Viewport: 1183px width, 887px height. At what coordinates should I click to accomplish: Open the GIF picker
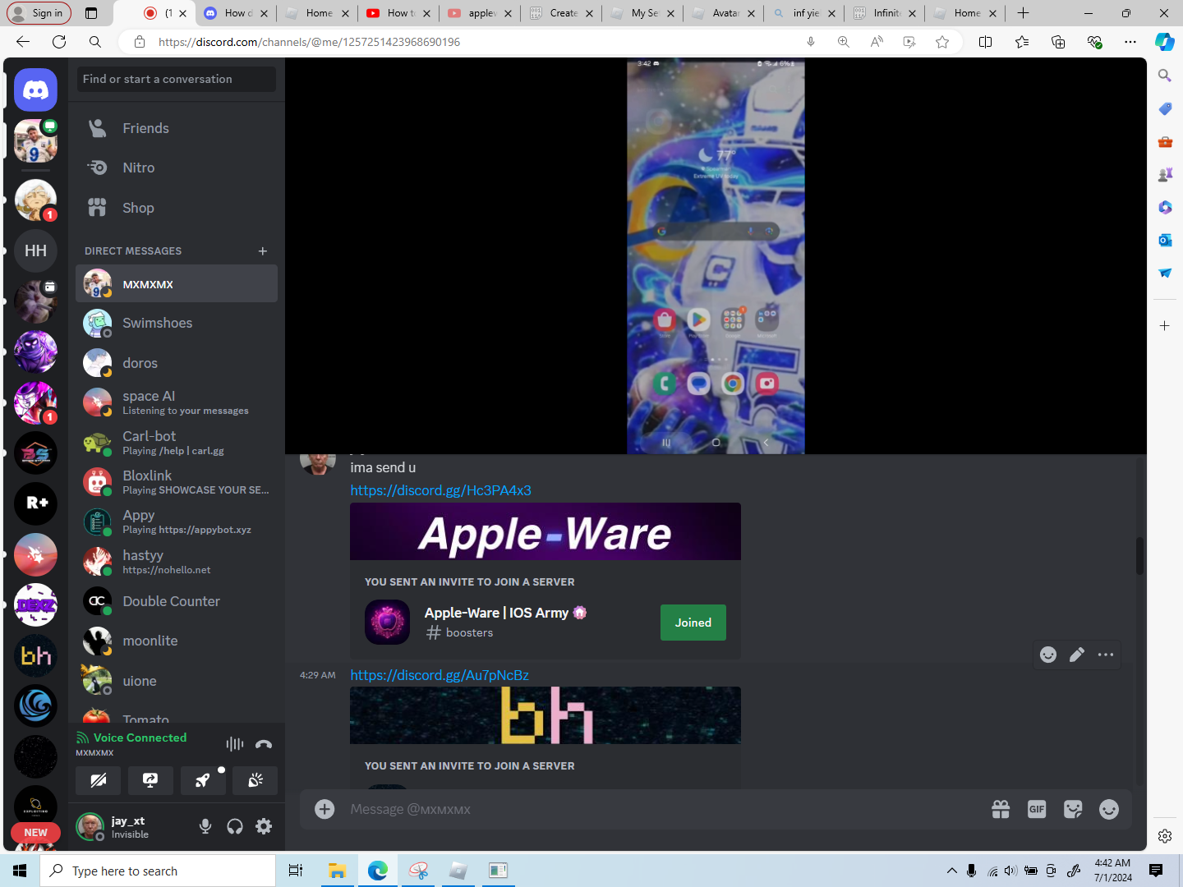pyautogui.click(x=1037, y=809)
